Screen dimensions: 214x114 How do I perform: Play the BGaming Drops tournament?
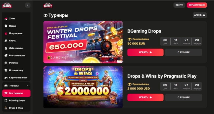145,52
